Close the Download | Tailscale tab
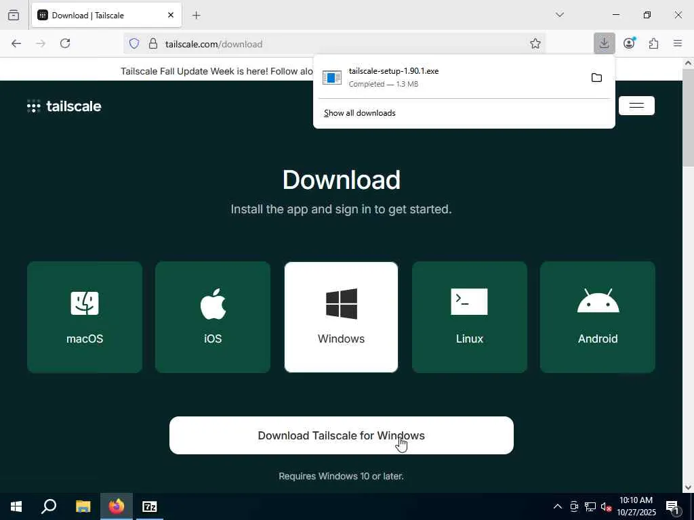Screen dimensions: 694x520 [x=171, y=15]
